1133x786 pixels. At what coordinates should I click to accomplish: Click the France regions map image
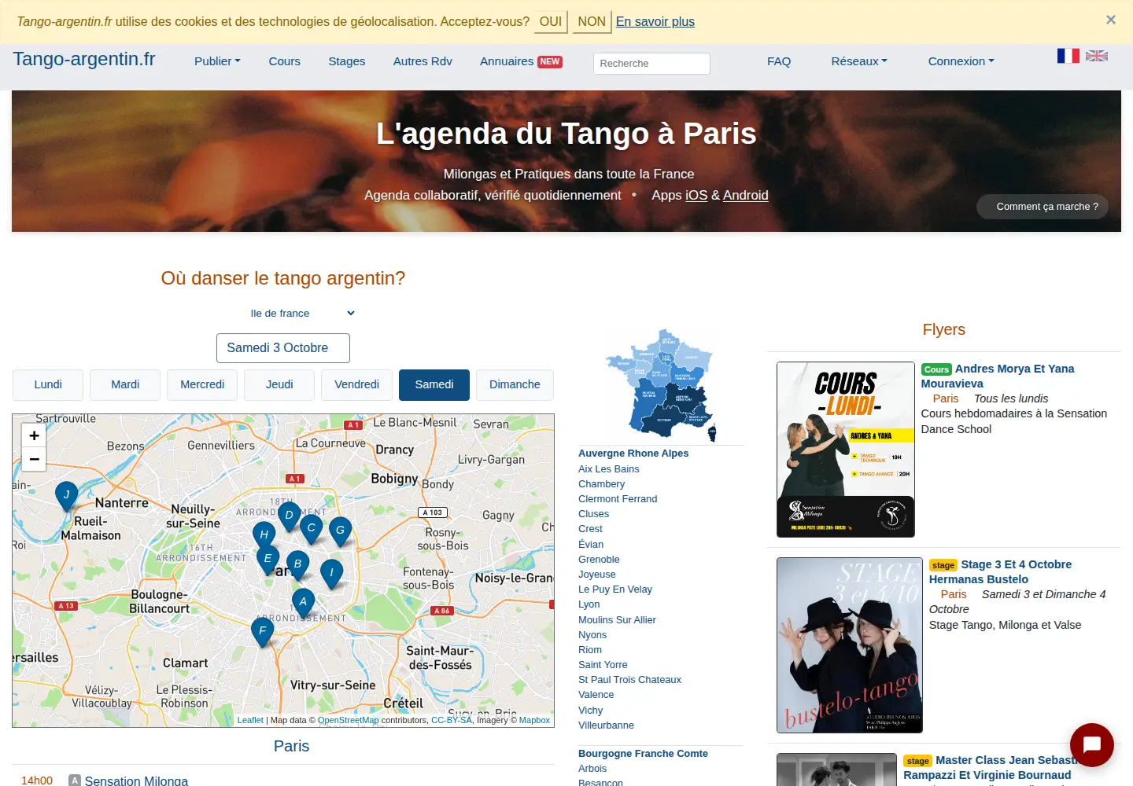[x=661, y=385]
